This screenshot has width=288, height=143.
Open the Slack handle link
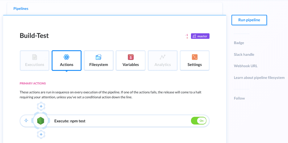(244, 55)
